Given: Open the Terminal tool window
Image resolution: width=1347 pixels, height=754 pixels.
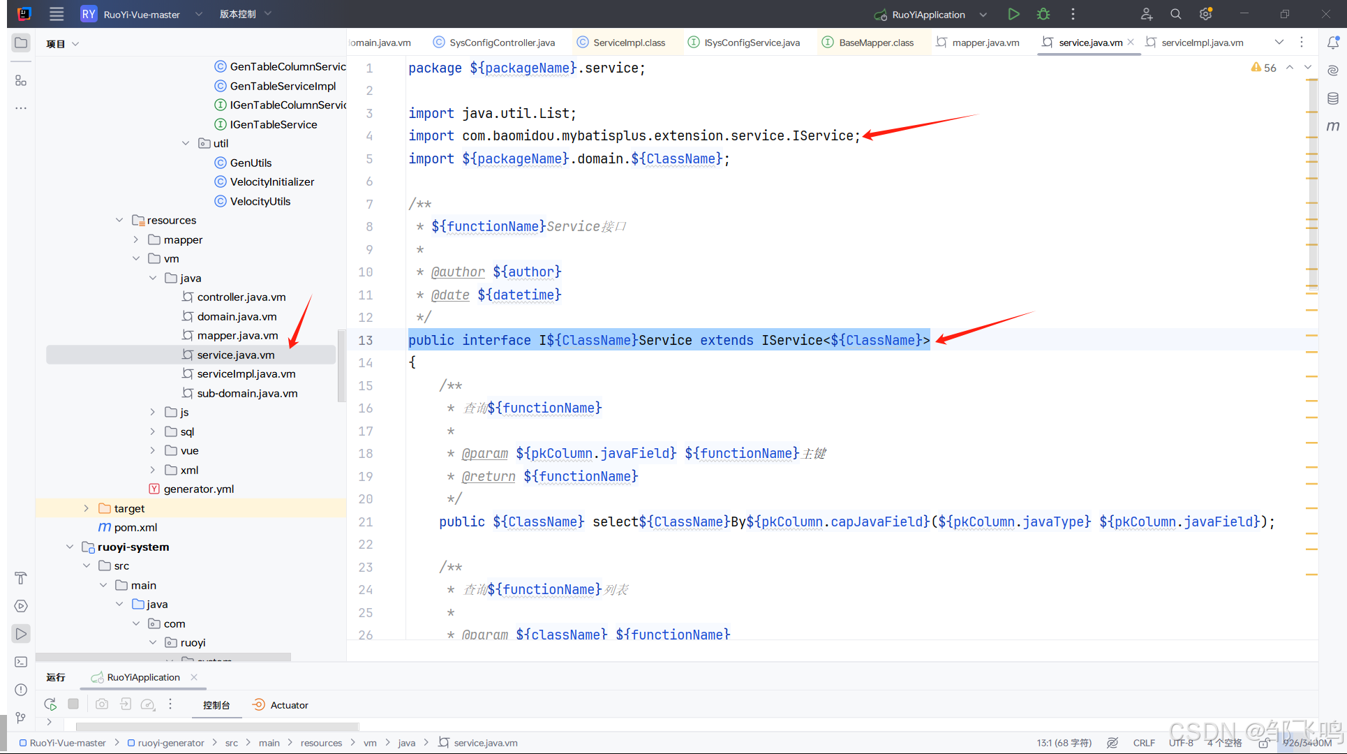Looking at the screenshot, I should pos(21,662).
